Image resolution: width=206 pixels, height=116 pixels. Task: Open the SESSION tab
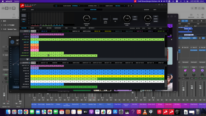[x=146, y=10]
